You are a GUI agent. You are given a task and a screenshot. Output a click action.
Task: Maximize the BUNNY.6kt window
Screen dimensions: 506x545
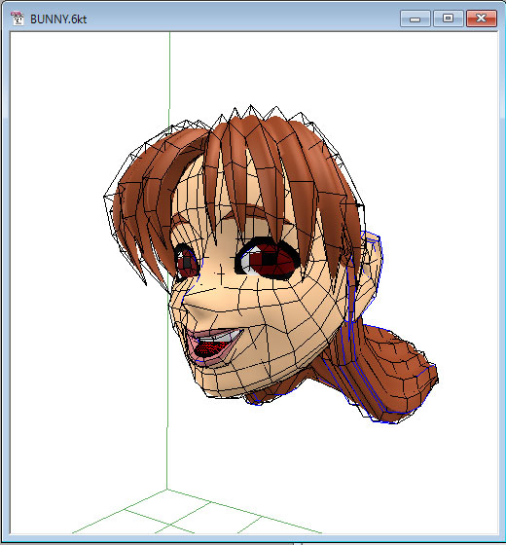tap(448, 18)
